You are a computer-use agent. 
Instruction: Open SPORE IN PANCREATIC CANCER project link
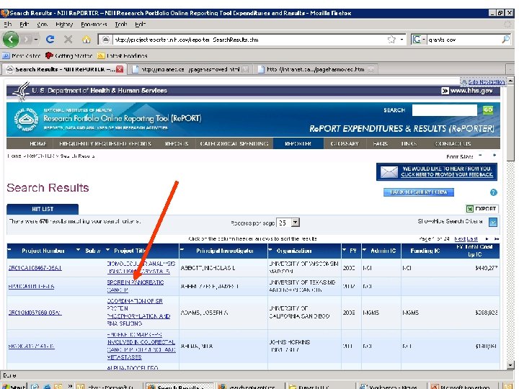click(x=135, y=286)
